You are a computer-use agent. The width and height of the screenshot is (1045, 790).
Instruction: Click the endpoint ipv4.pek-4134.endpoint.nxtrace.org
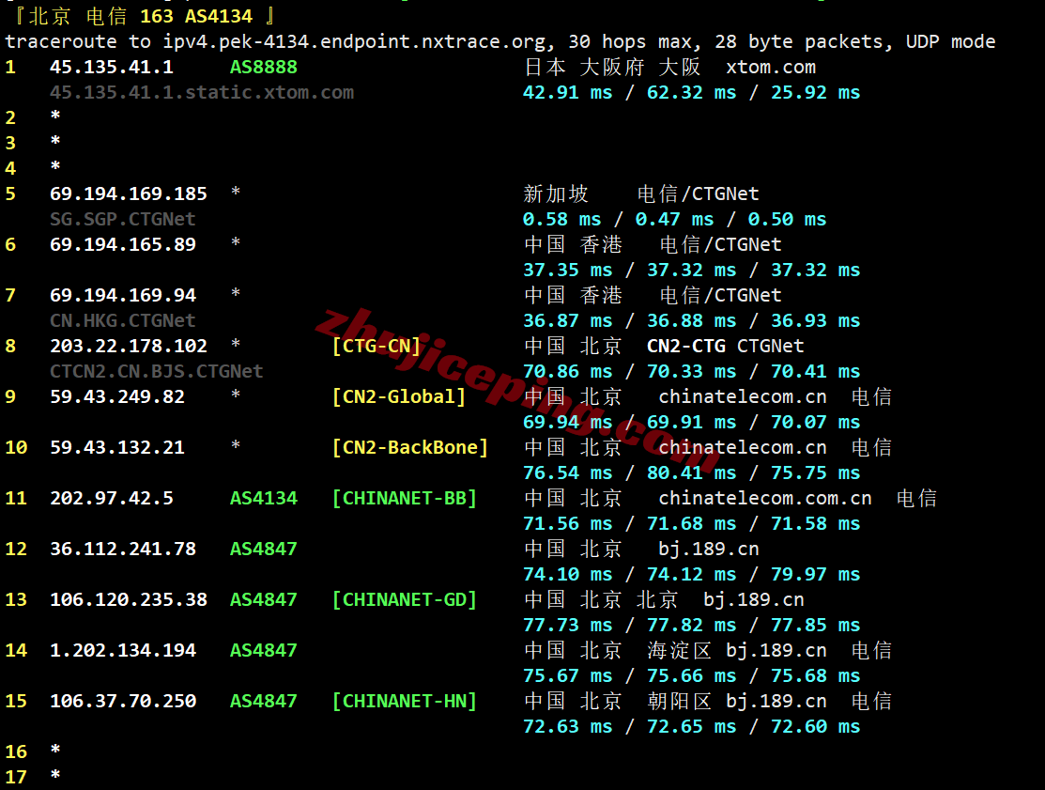pos(359,42)
